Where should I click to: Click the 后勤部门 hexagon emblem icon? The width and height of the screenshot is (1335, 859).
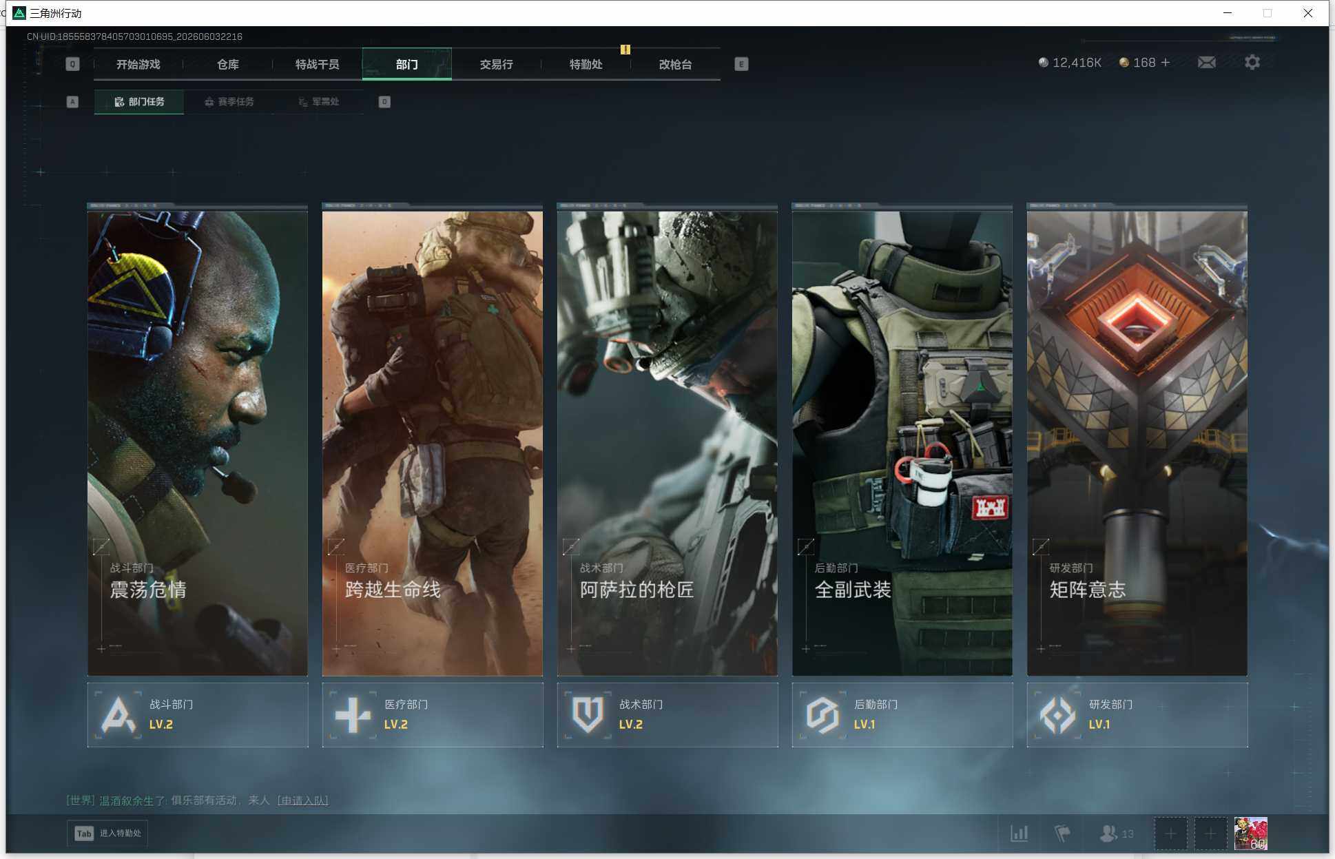point(823,715)
